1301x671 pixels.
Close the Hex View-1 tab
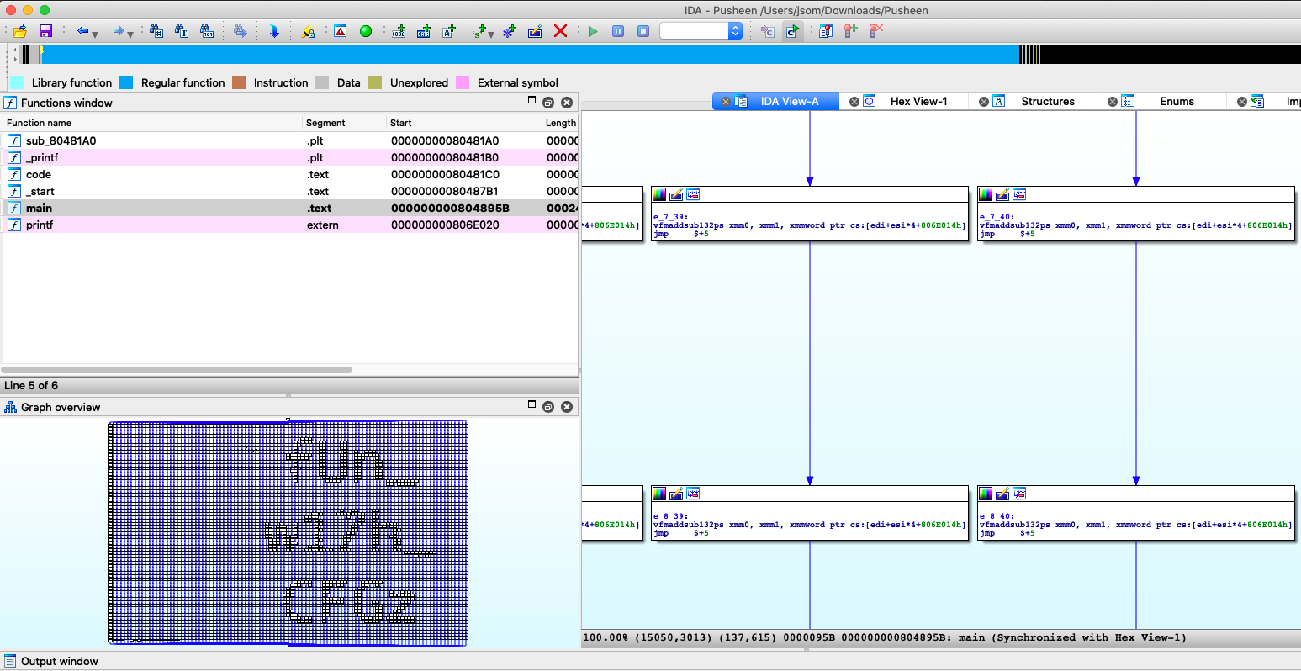coord(854,102)
